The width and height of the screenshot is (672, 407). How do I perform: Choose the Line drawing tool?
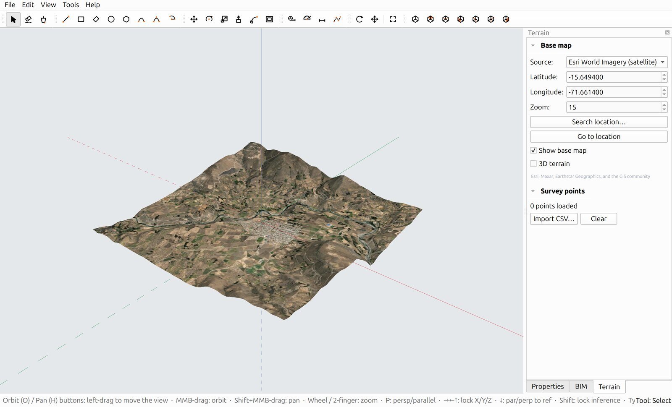(66, 19)
